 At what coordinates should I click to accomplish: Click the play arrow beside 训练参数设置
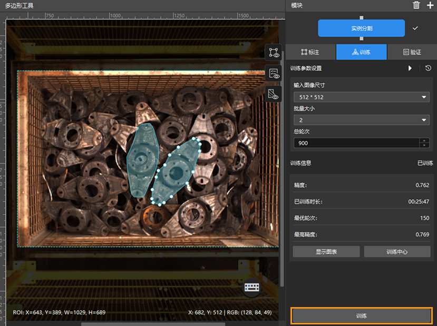tap(410, 68)
